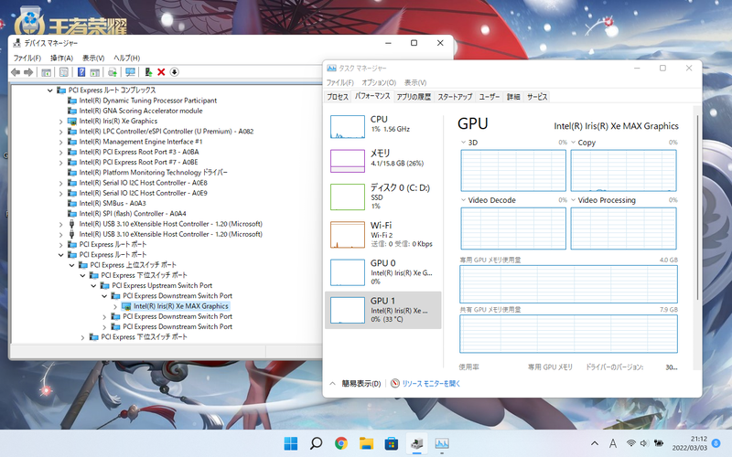Viewport: 732px width, 457px height.
Task: Open network settings via tray Wi-Fi icon
Action: (631, 443)
